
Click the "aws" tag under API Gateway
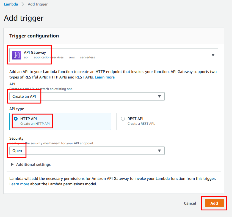coord(72,57)
